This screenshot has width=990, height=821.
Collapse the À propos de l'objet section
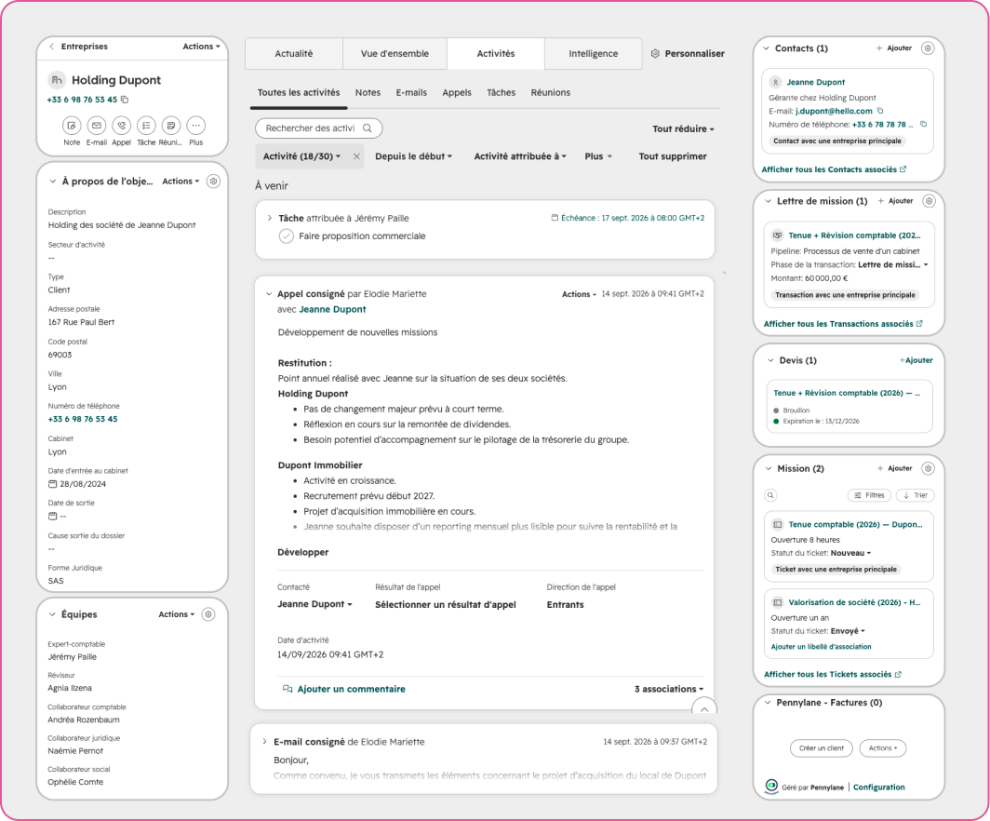coord(52,182)
